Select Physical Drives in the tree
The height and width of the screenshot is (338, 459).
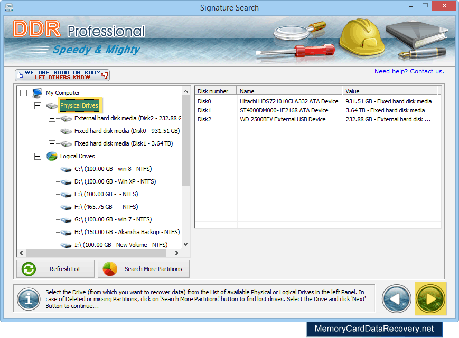pyautogui.click(x=79, y=105)
